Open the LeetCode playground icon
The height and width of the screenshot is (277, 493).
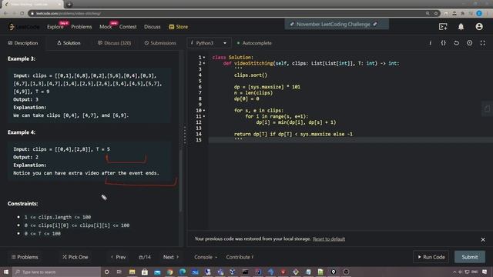443,27
